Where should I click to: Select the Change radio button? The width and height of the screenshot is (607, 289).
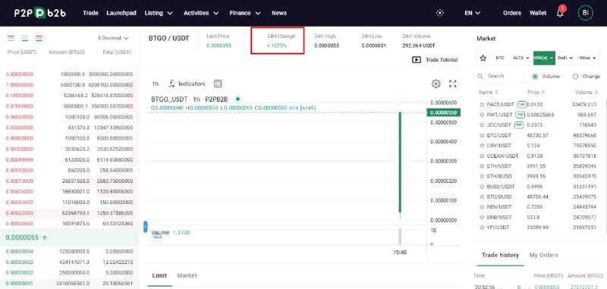point(575,77)
